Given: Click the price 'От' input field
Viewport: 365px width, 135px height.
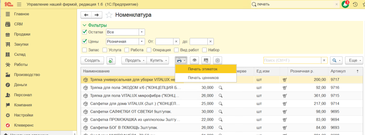Looking at the screenshot, I should point(164,42).
